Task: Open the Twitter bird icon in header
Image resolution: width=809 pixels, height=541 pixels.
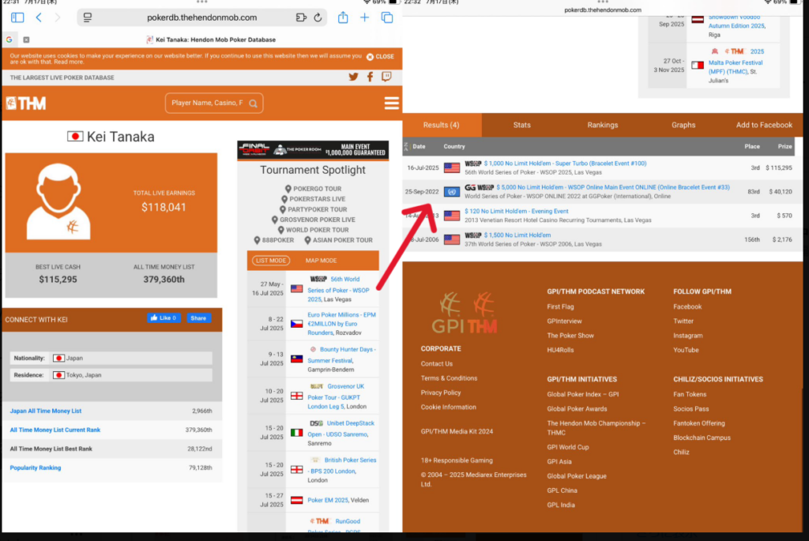Action: coord(353,77)
